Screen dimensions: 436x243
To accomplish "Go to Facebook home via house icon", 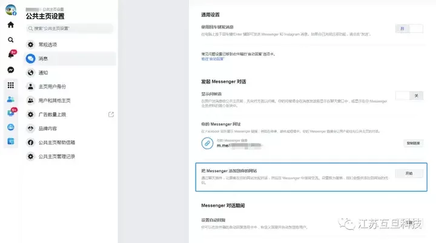I will (x=10, y=25).
